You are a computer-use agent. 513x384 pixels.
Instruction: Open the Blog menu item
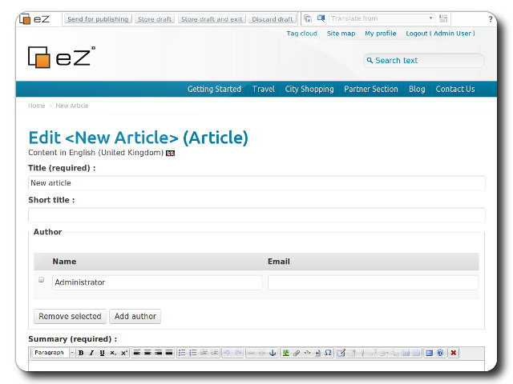coord(417,90)
